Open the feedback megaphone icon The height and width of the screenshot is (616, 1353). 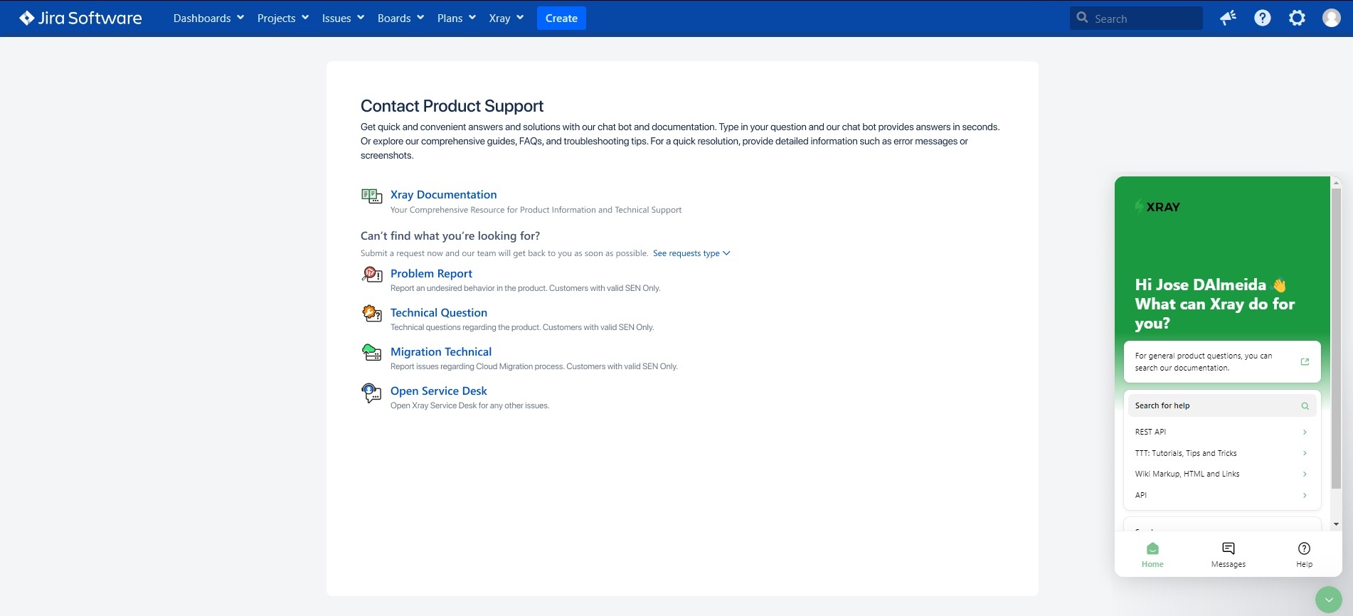click(1228, 18)
